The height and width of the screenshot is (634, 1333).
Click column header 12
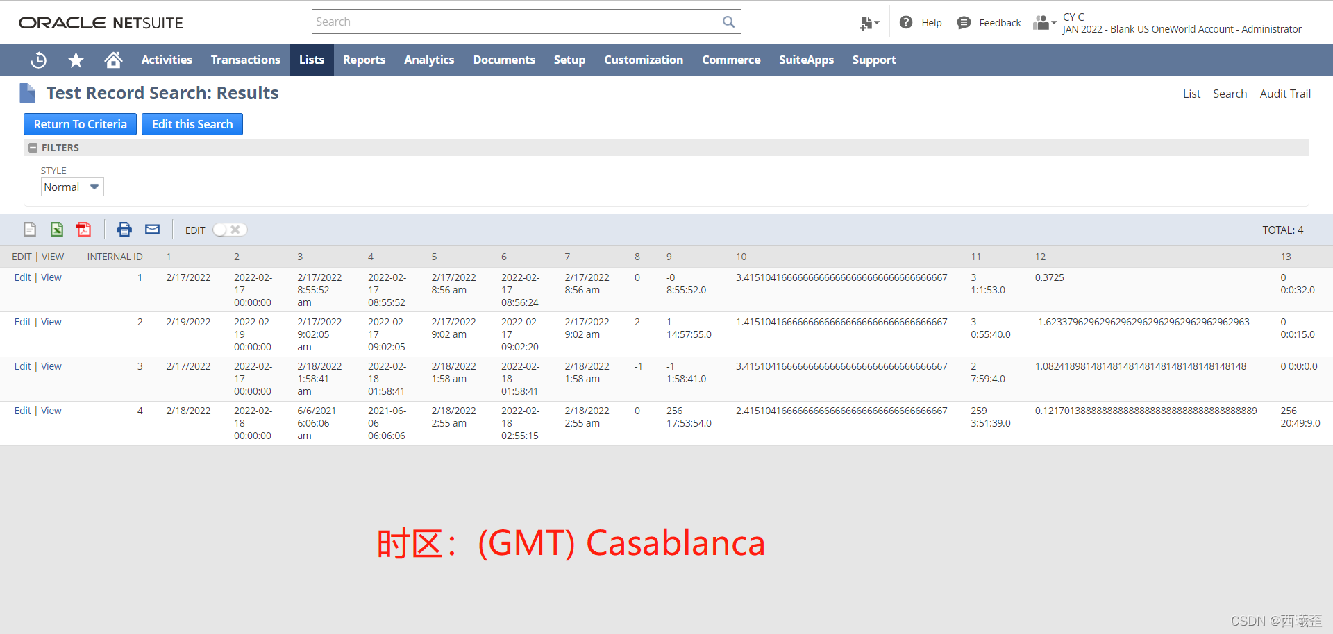click(x=1040, y=257)
